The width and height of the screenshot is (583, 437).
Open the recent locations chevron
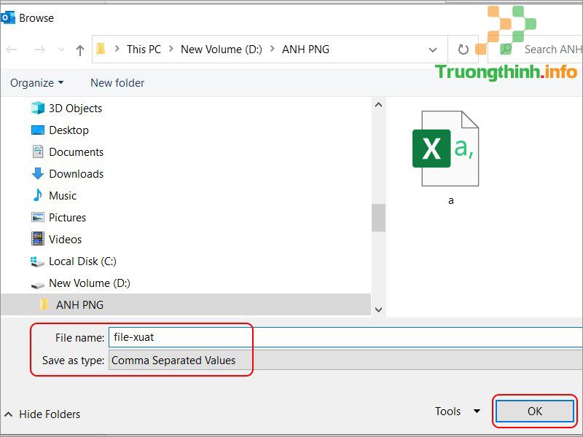61,50
